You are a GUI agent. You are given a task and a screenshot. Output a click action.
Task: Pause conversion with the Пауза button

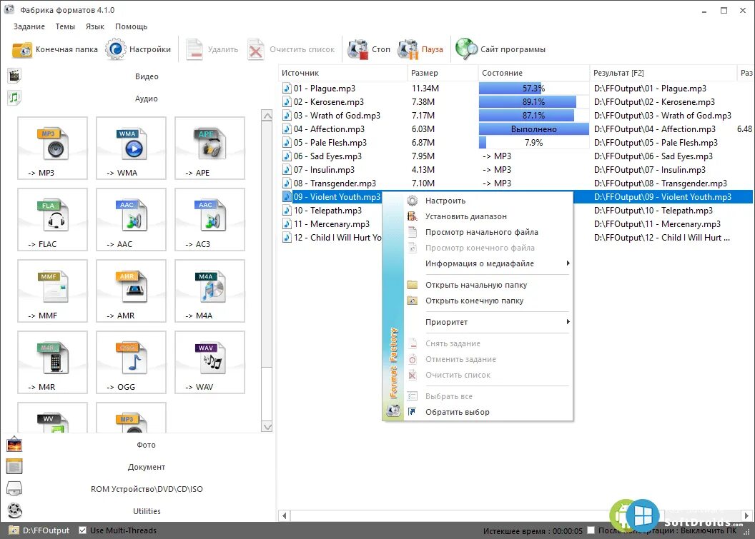point(420,49)
